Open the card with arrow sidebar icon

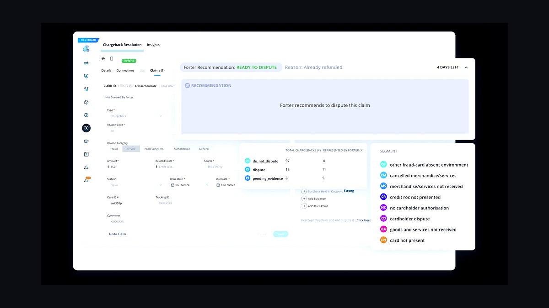point(86,141)
